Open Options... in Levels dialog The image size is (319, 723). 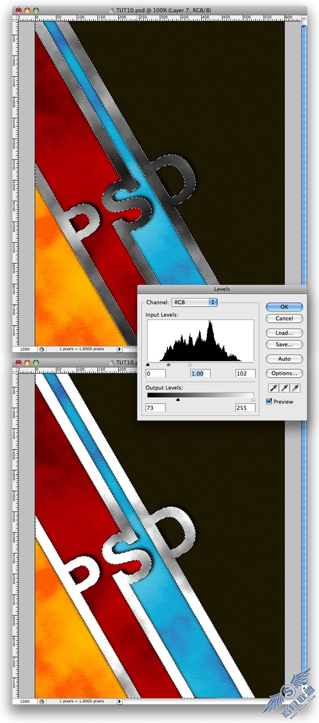tap(284, 374)
